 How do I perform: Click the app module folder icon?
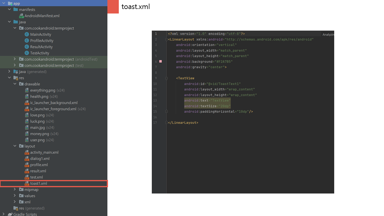point(10,3)
